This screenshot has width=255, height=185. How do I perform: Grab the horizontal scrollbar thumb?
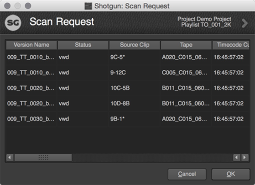43,158
